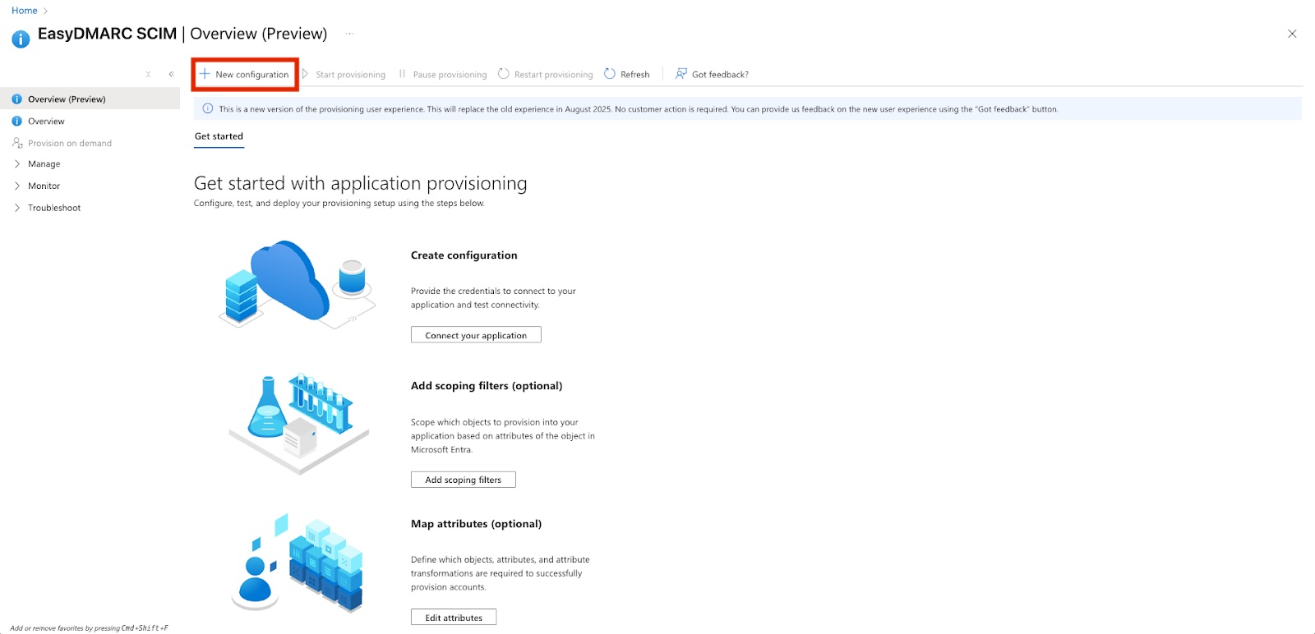Click the Got feedback? label

[x=720, y=75]
